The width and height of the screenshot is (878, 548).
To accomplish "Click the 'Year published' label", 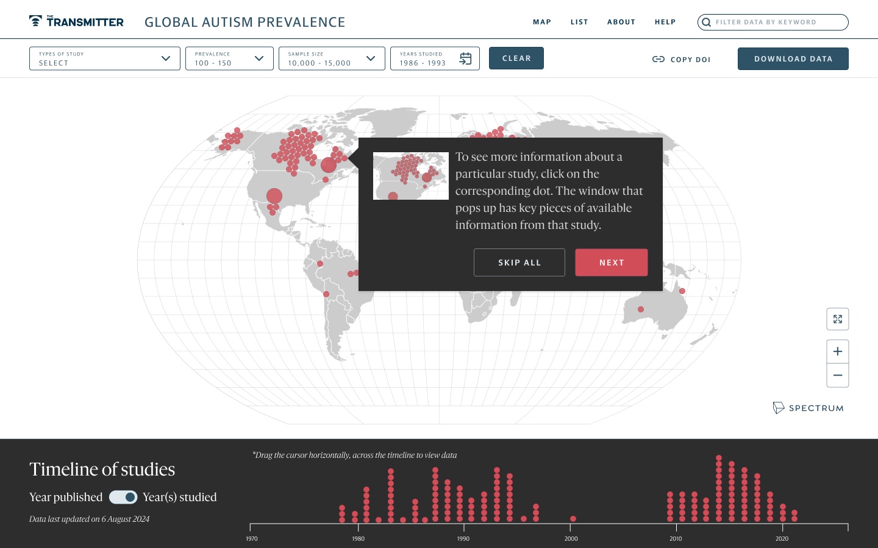I will pos(66,497).
